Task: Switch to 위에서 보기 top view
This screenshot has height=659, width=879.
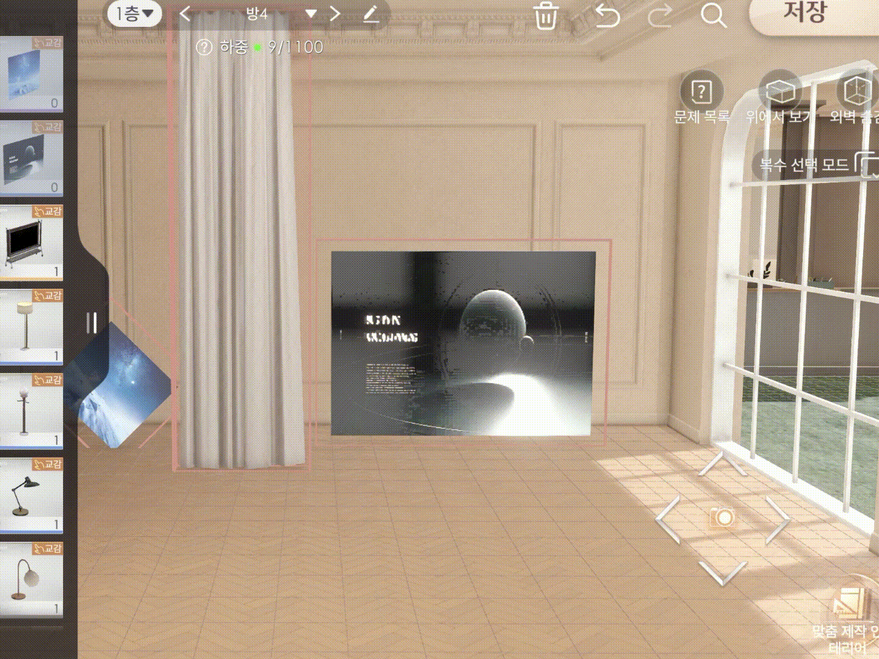Action: click(x=780, y=98)
